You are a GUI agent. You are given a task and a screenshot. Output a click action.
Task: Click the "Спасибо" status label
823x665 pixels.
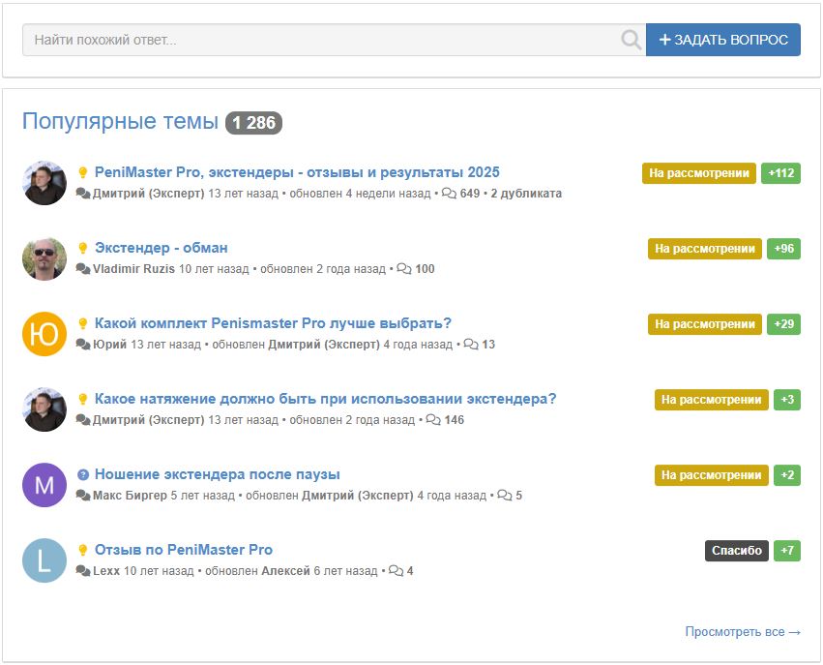coord(736,551)
